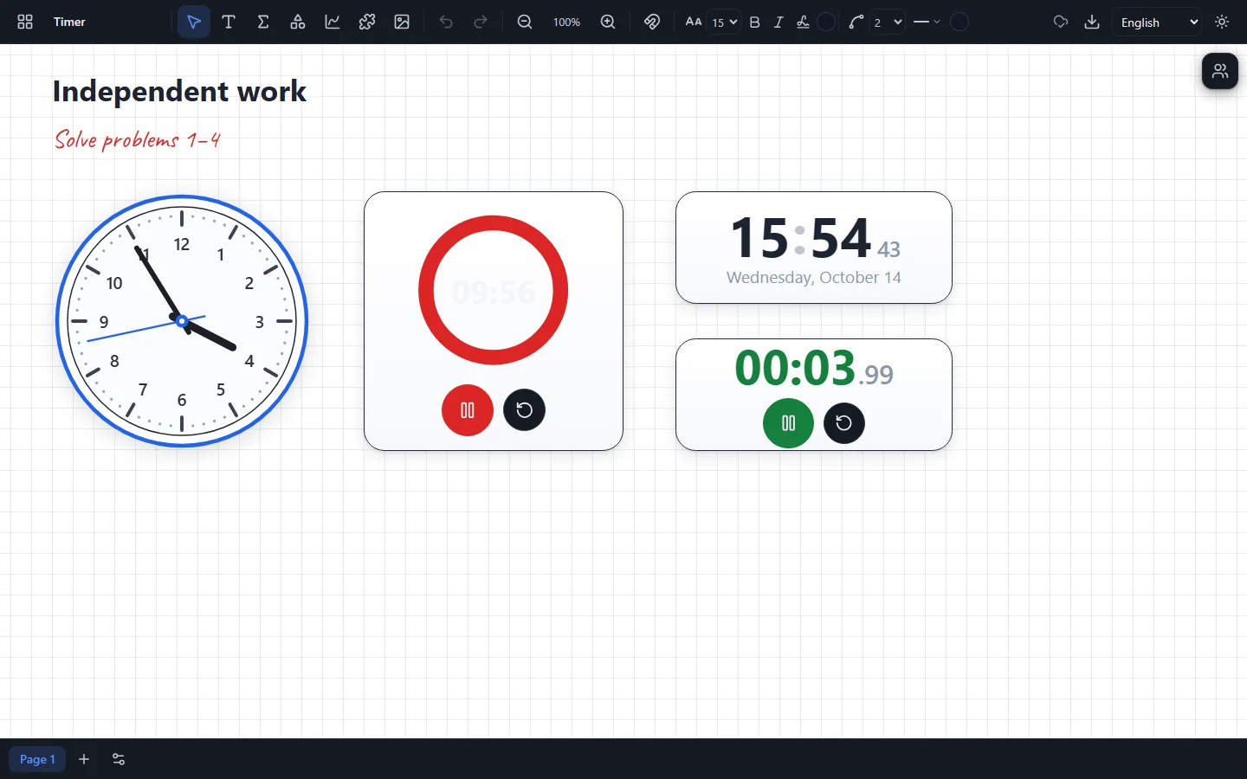Zoom in the canvas

pyautogui.click(x=608, y=22)
